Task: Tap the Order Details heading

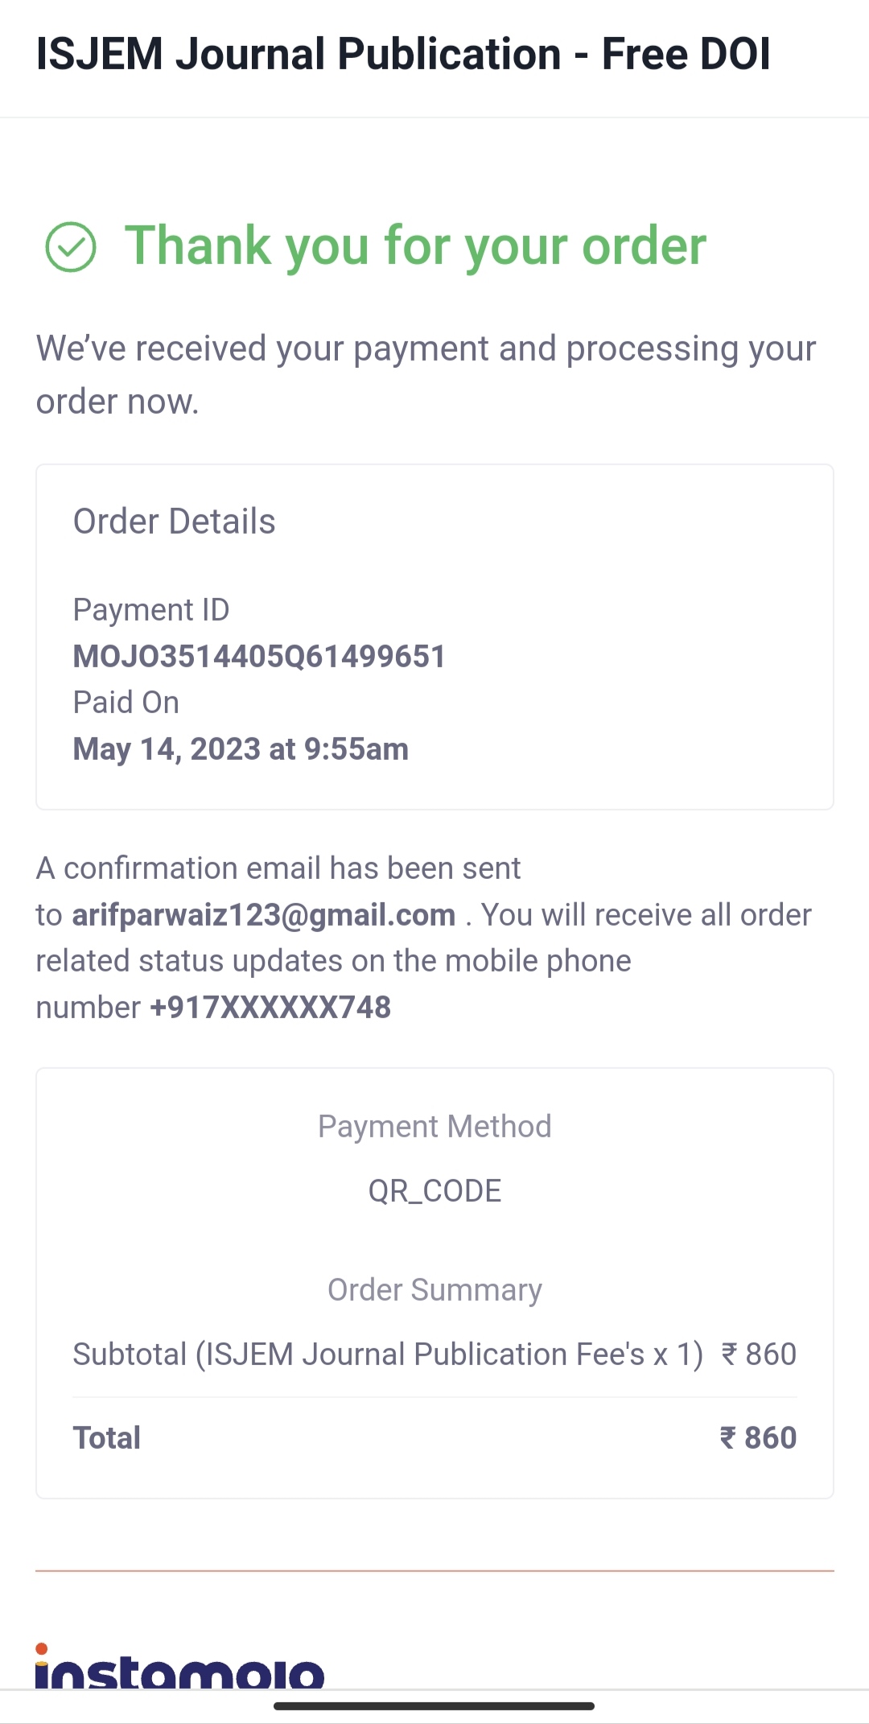Action: tap(174, 522)
